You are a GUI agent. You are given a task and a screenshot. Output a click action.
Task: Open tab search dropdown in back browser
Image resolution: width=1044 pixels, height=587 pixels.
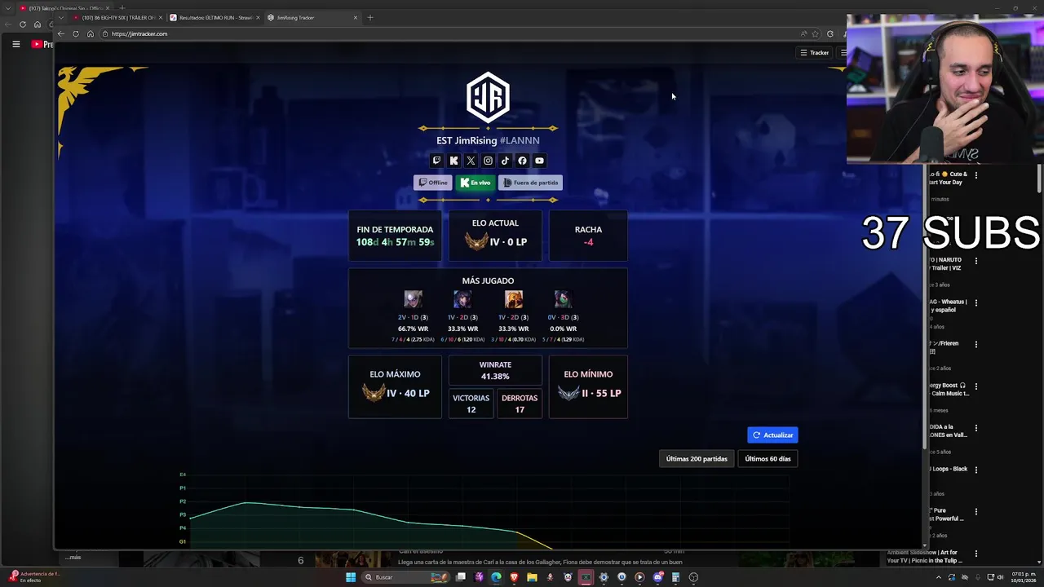[x=7, y=8]
